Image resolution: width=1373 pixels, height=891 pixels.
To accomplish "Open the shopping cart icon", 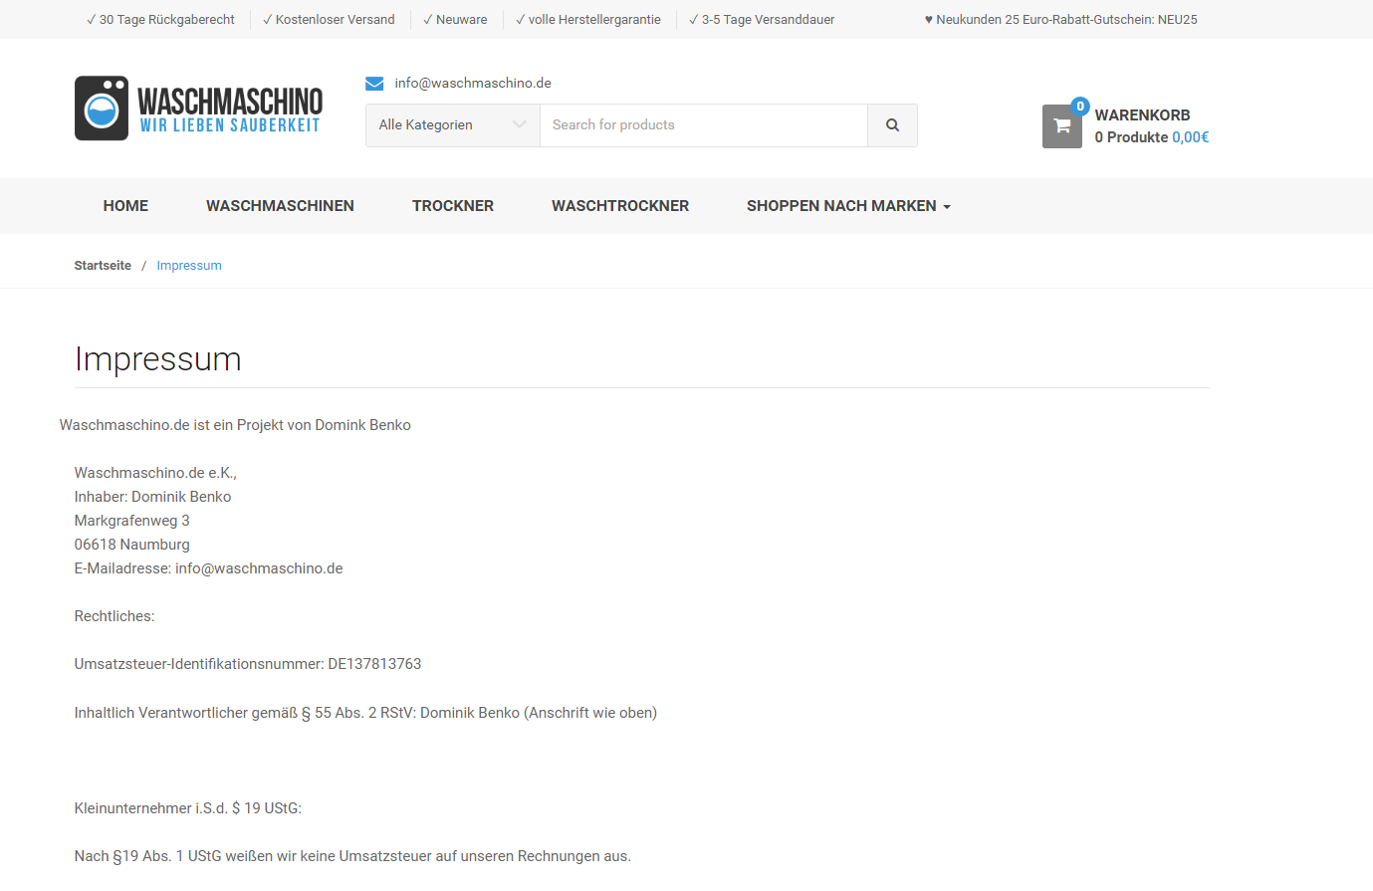I will (1061, 126).
